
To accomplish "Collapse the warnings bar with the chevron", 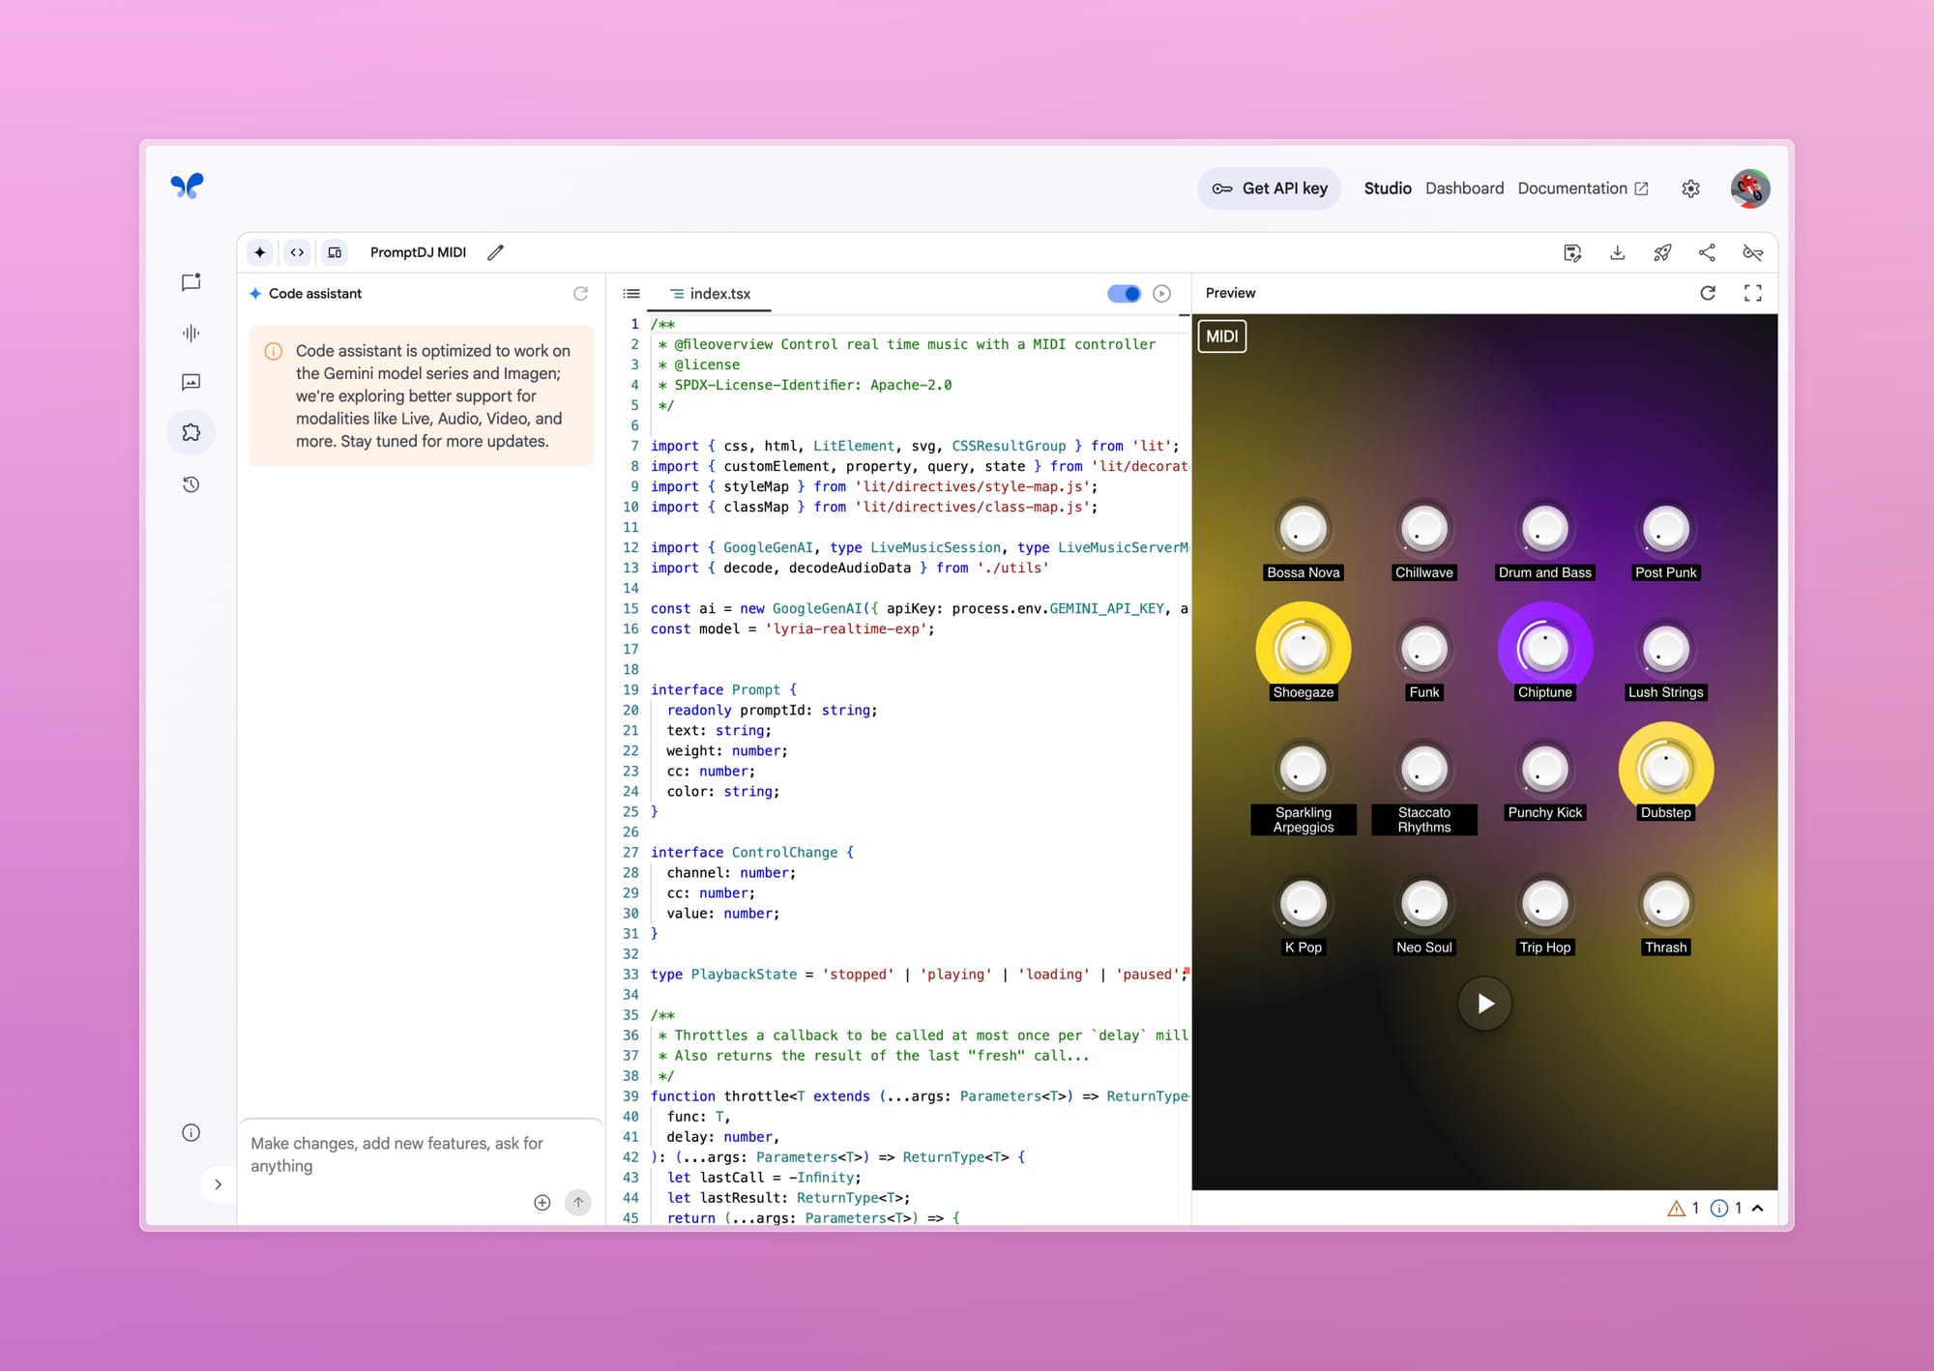I will [1757, 1208].
